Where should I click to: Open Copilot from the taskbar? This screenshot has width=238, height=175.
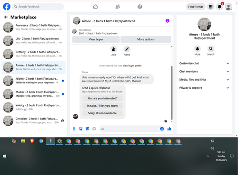click(x=14, y=141)
